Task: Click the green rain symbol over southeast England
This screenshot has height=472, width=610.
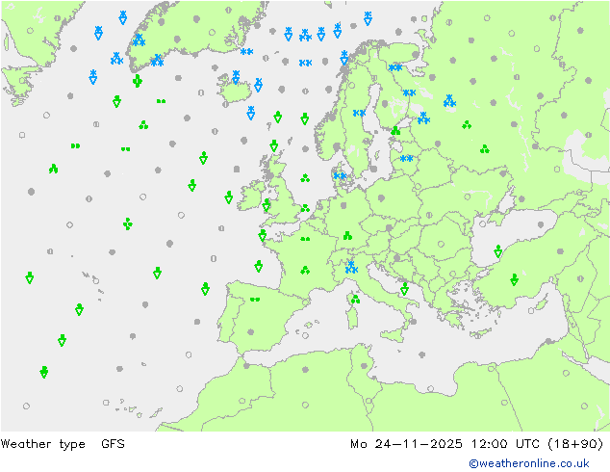Action: pos(305,208)
